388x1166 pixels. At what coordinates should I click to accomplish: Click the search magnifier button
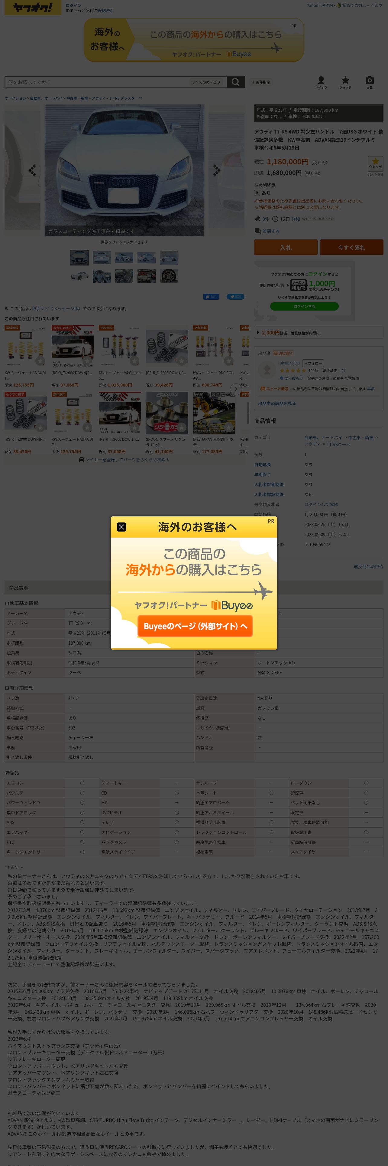coord(235,82)
